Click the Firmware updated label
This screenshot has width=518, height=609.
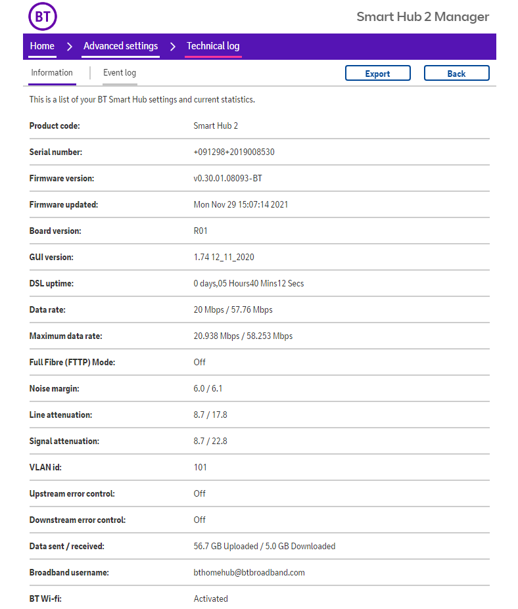tap(64, 205)
